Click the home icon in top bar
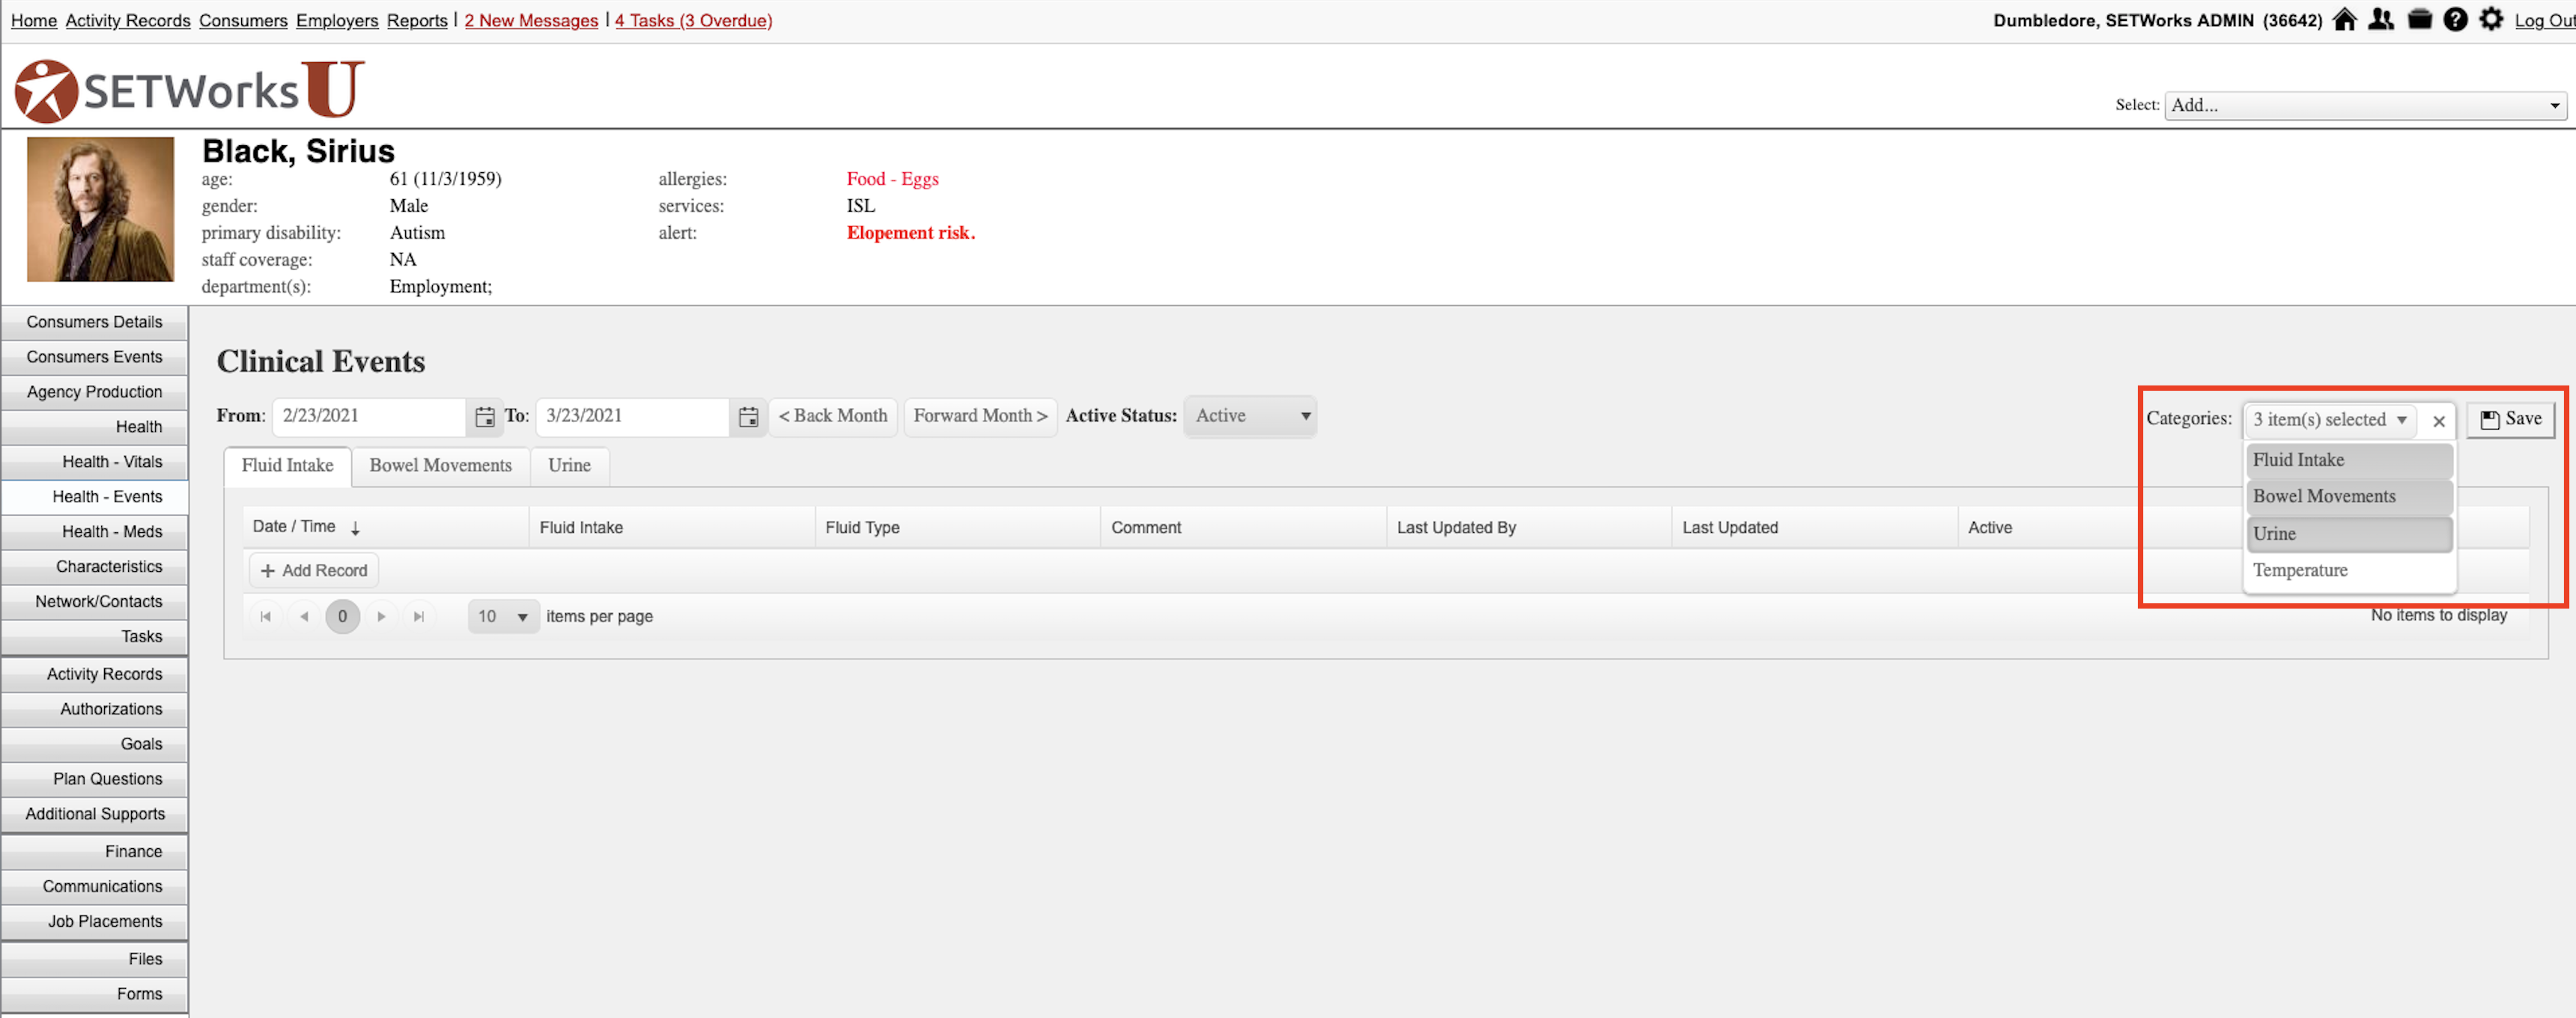 pos(2345,20)
